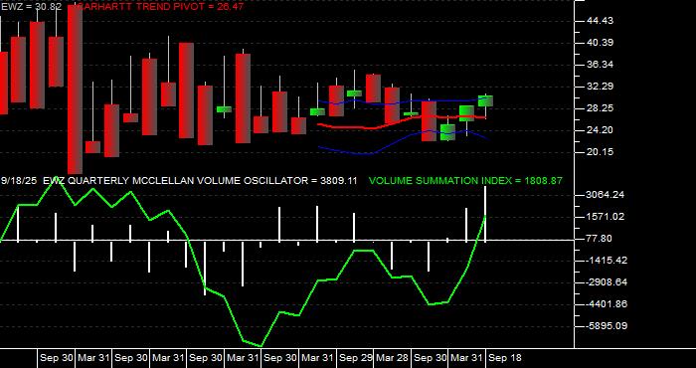Select the 20.15 price axis value
This screenshot has width=696, height=368.
click(x=600, y=152)
